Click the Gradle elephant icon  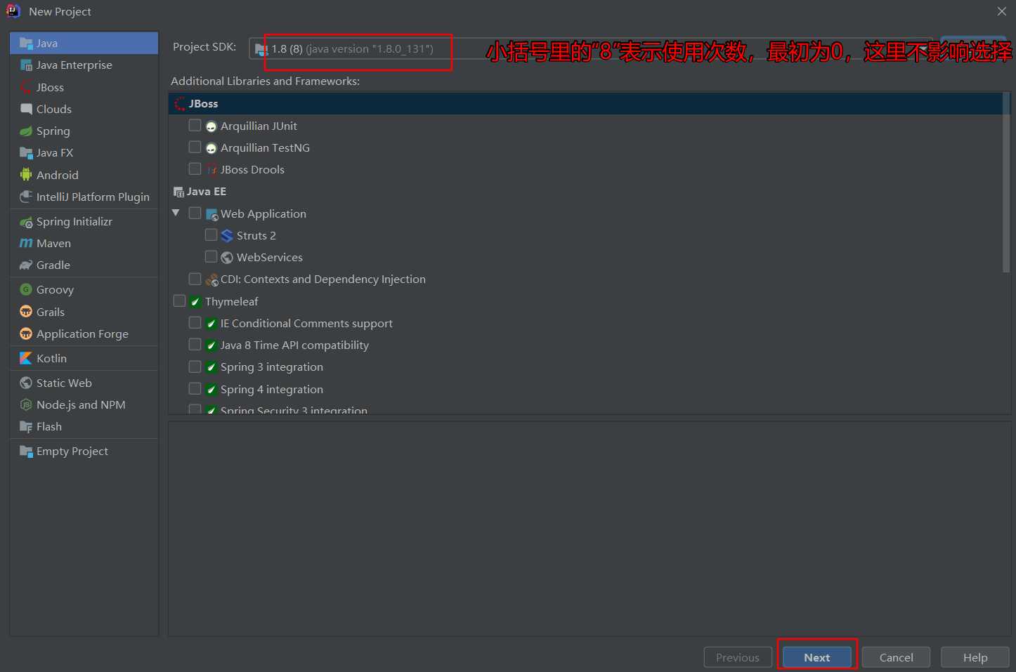tap(26, 265)
